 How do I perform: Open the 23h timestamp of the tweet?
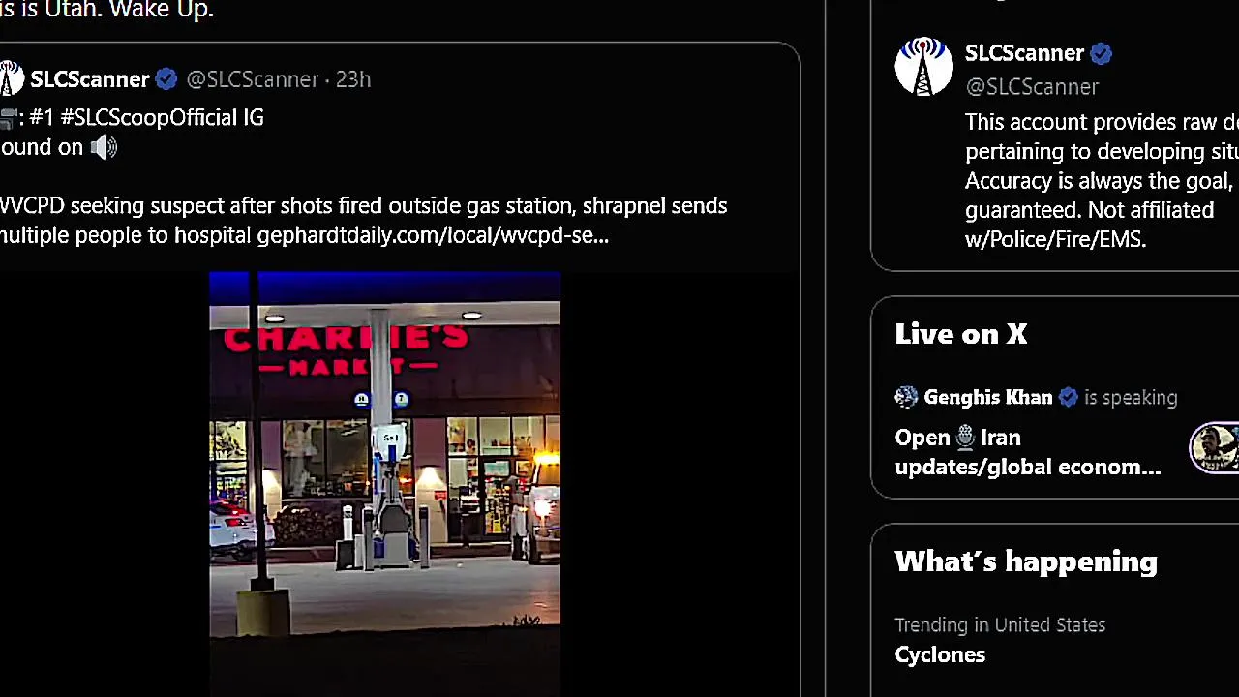pyautogui.click(x=353, y=79)
